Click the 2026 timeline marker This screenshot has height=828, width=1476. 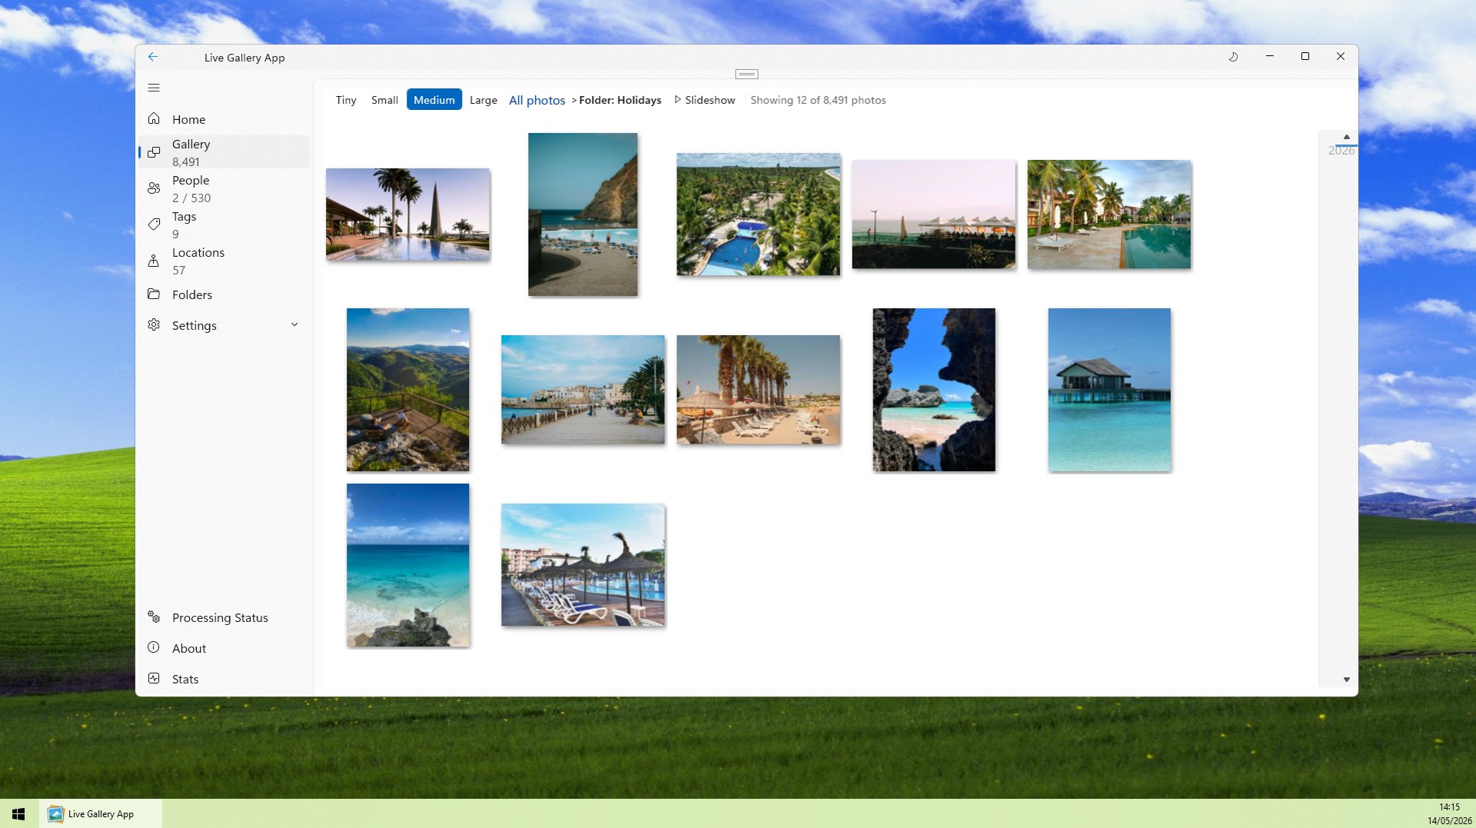[1341, 151]
